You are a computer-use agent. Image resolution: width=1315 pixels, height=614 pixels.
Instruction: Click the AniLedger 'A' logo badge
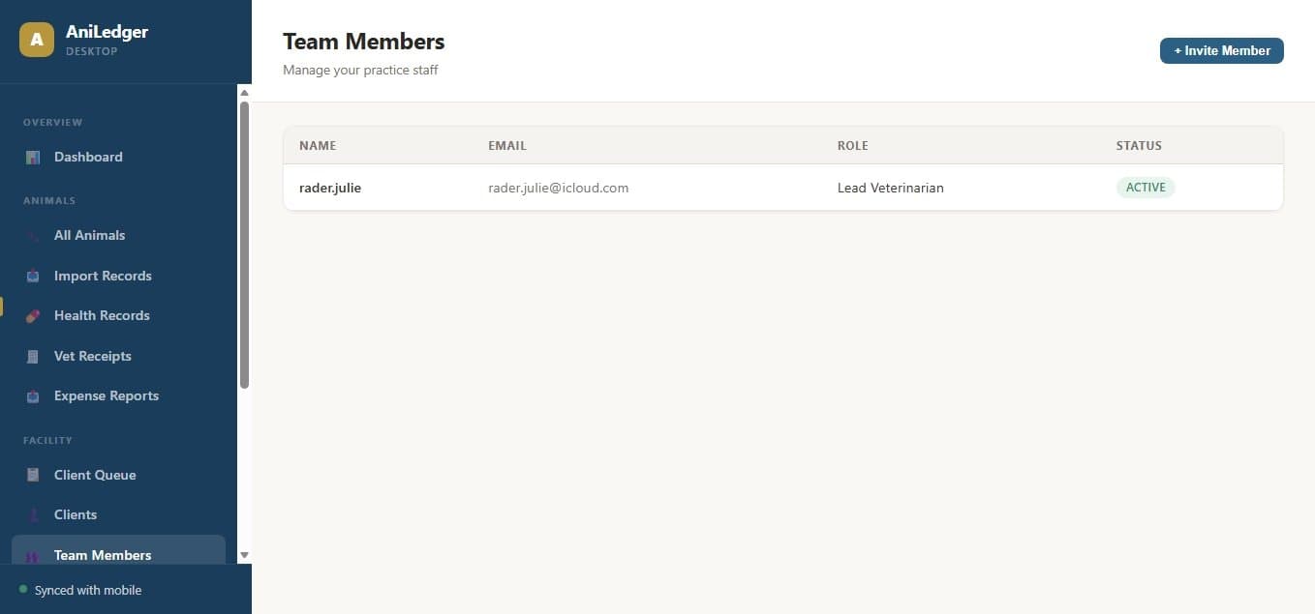coord(36,40)
